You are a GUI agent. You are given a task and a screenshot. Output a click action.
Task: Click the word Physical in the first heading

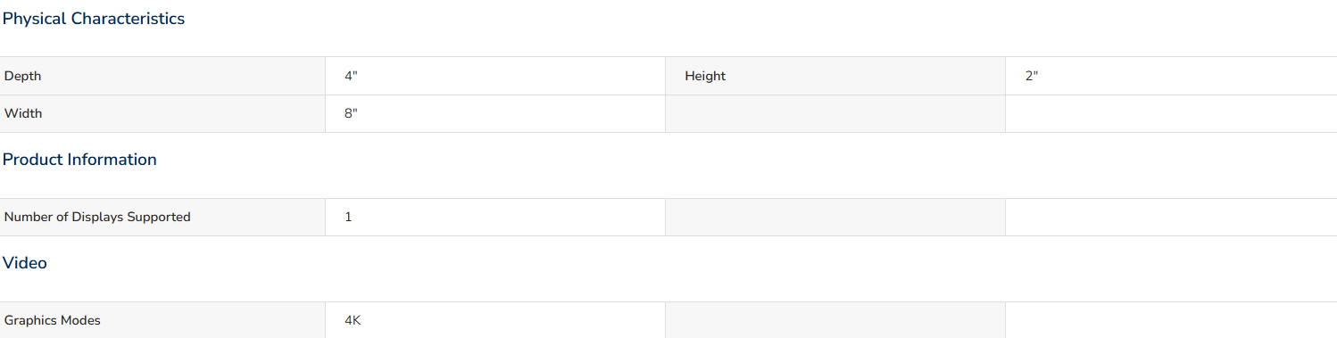coord(34,19)
